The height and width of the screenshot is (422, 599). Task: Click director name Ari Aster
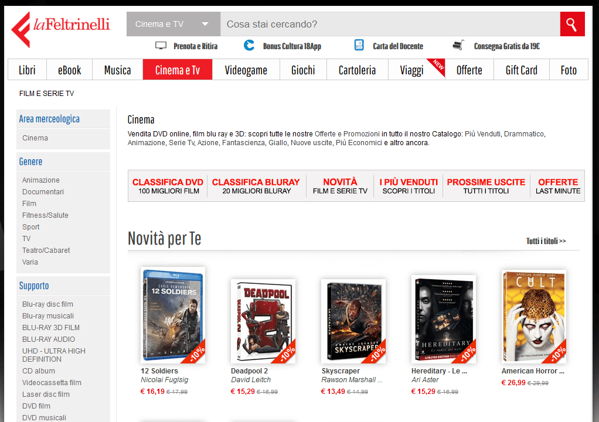click(x=425, y=380)
